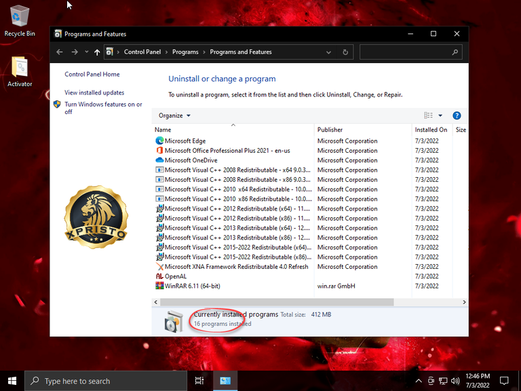
Task: Refresh the Programs and Features list
Action: click(x=345, y=52)
